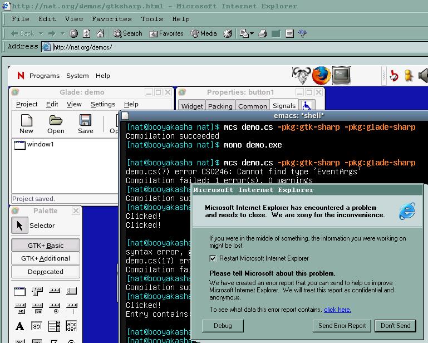Click the red hook tray icon
428x343 pixels.
[x=394, y=76]
